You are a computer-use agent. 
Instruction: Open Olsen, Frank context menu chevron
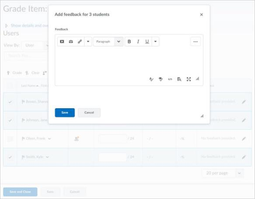pyautogui.click(x=49, y=139)
